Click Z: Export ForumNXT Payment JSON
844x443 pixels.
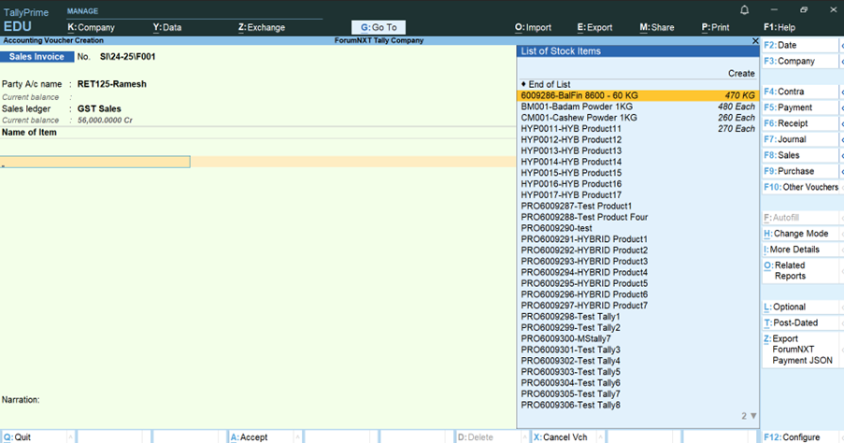[800, 350]
